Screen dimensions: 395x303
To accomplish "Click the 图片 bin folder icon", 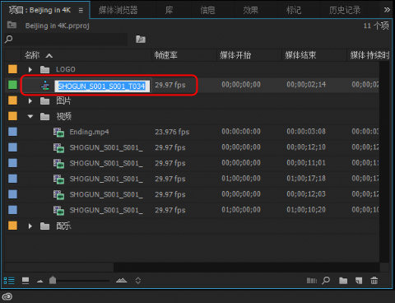I will pos(44,101).
